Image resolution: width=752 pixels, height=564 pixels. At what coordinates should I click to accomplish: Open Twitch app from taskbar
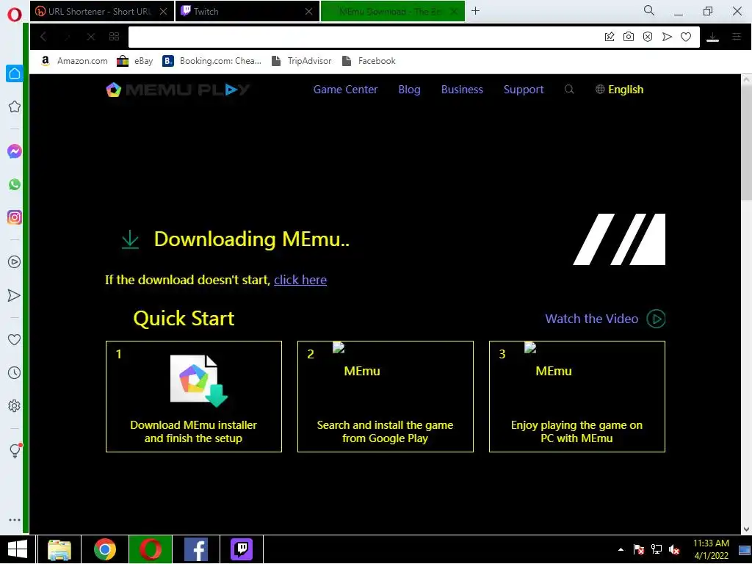[241, 549]
